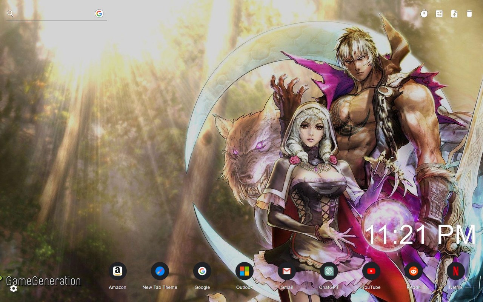Open the New Tab Theme shortcut
This screenshot has height=302, width=483.
[x=160, y=271]
